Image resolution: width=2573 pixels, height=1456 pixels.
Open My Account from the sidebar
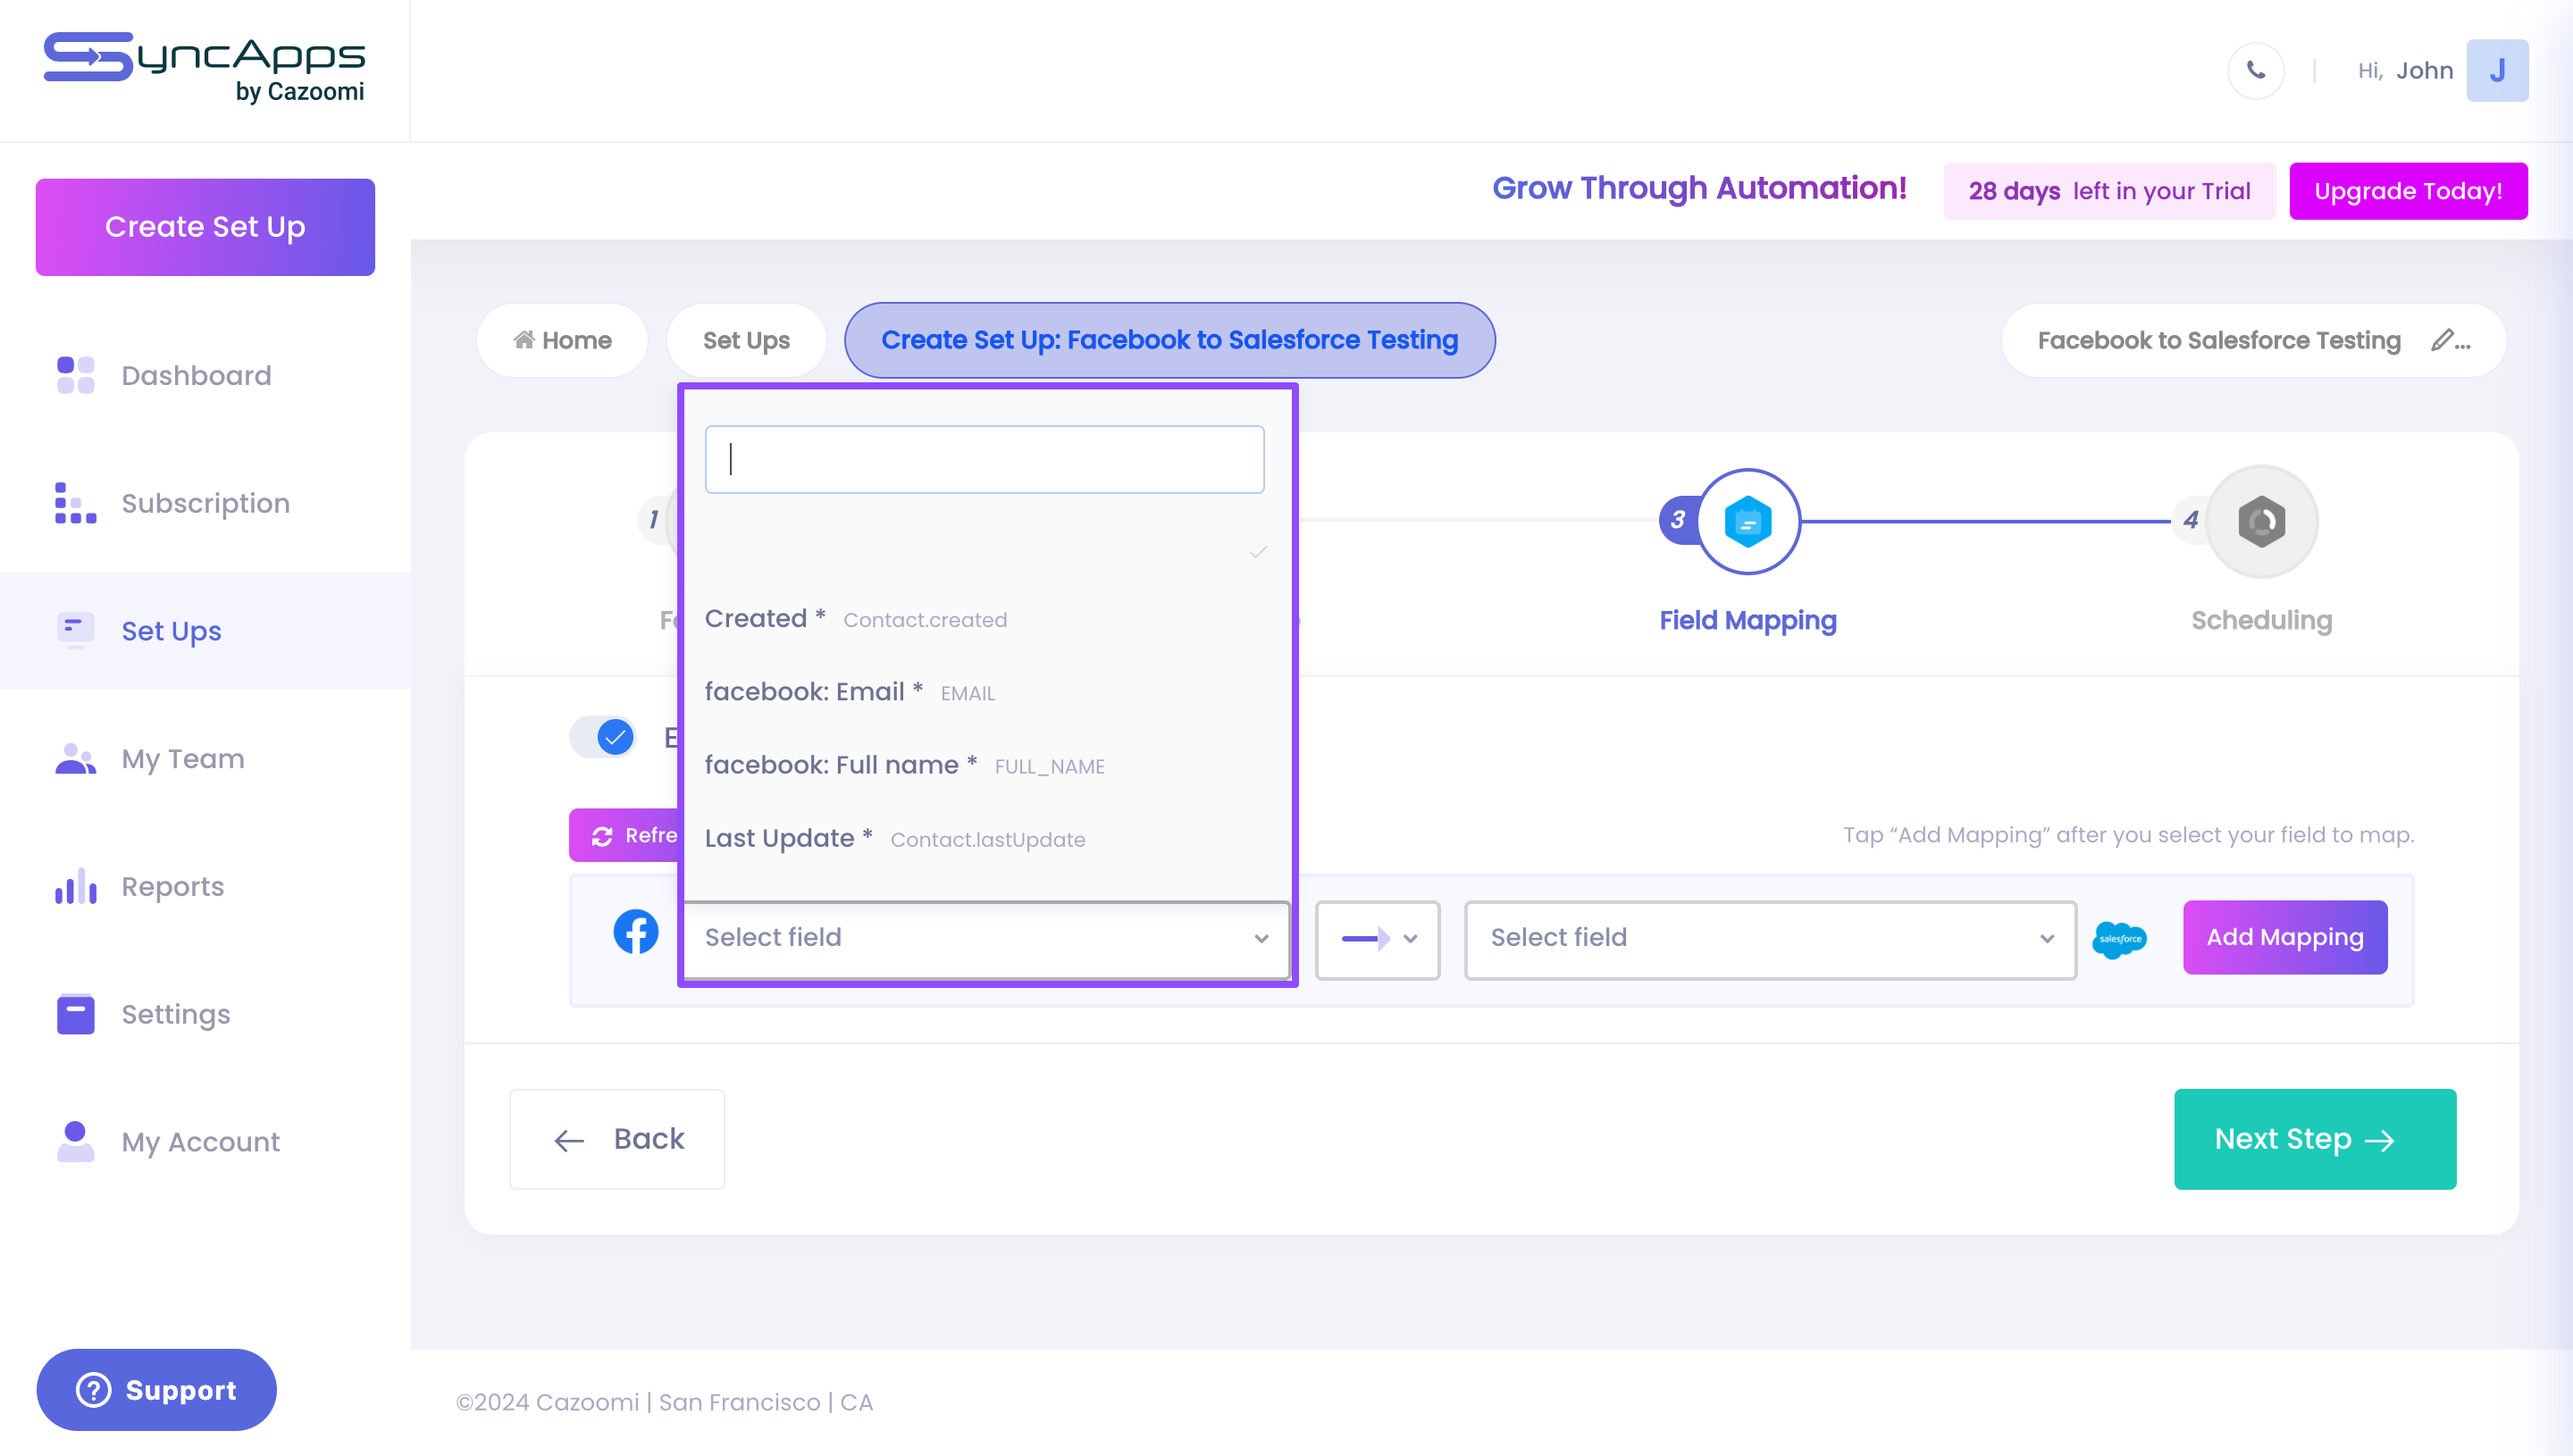(x=200, y=1141)
